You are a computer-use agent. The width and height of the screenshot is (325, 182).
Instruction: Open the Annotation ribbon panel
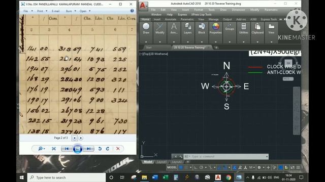174,29
